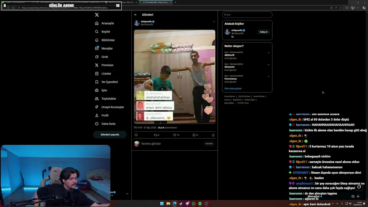
Task: Open account switcher three-dot menu at bottom
Action: pyautogui.click(x=127, y=194)
